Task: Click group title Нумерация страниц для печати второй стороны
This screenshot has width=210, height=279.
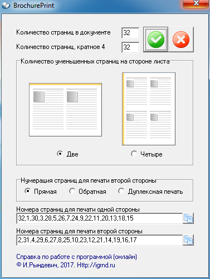Action: click(89, 180)
